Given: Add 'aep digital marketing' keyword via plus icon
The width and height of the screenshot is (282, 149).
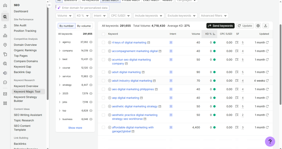Looking at the screenshot, I should coord(110,98).
